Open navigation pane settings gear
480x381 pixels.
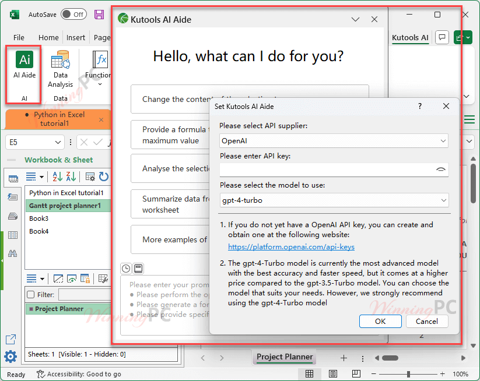(10, 357)
